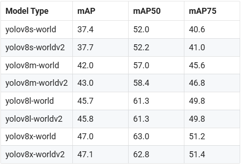Click the 43.0 mAP value
Image resolution: width=242 pixels, height=166 pixels.
85,83
